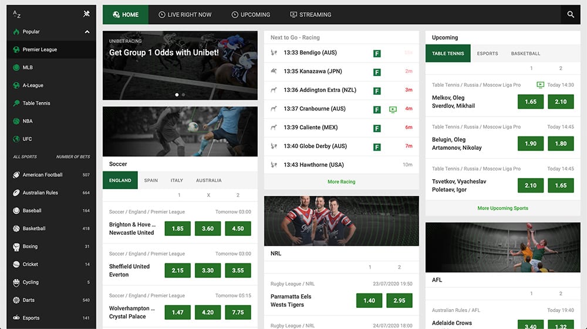Click the Boxing glove icon

pos(16,246)
